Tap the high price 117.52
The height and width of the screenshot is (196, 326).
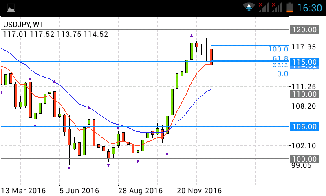pos(42,34)
